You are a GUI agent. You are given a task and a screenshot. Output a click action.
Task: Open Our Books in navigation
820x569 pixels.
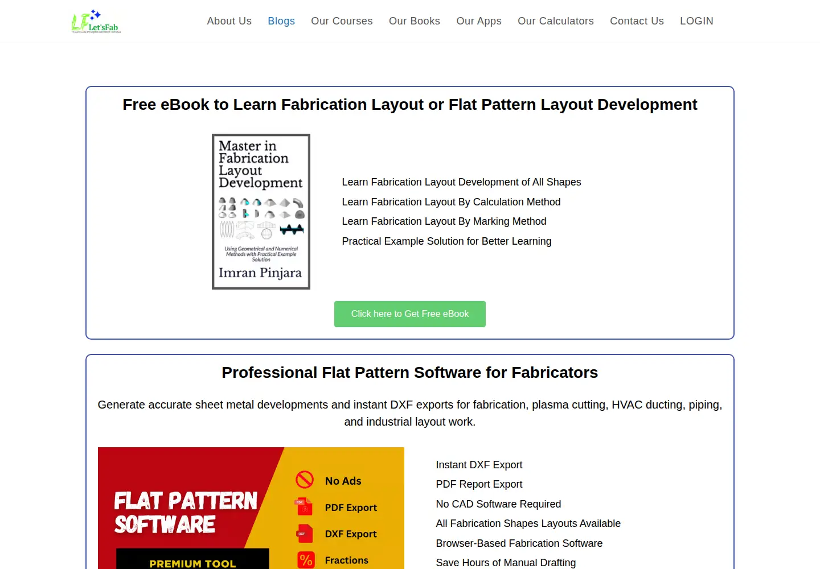click(x=415, y=21)
